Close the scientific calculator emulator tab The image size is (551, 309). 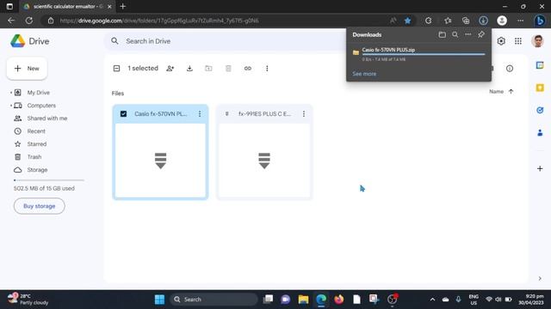tap(109, 6)
